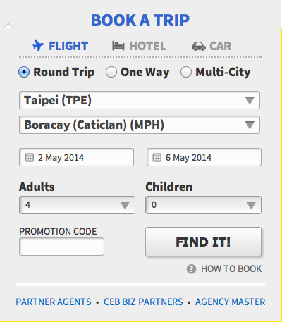Viewport: 282px width, 322px height.
Task: Select the Round Trip radio button
Action: pos(24,72)
